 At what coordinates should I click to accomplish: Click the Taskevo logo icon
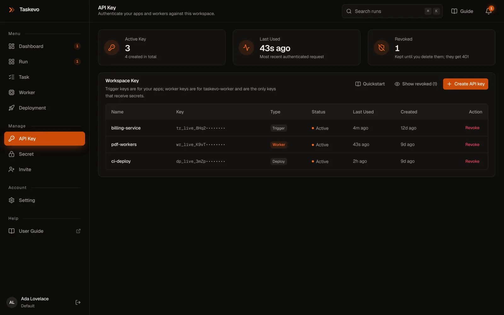point(12,10)
